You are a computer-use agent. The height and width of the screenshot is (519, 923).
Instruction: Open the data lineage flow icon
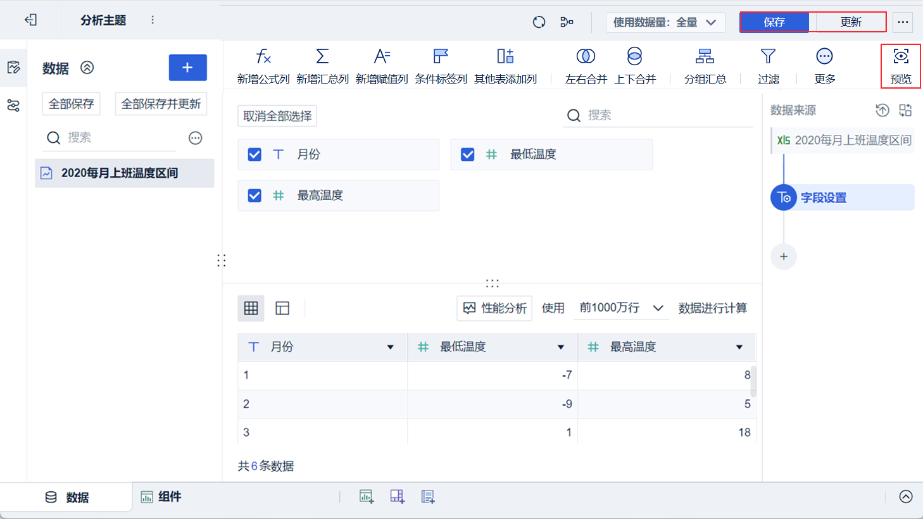point(567,22)
